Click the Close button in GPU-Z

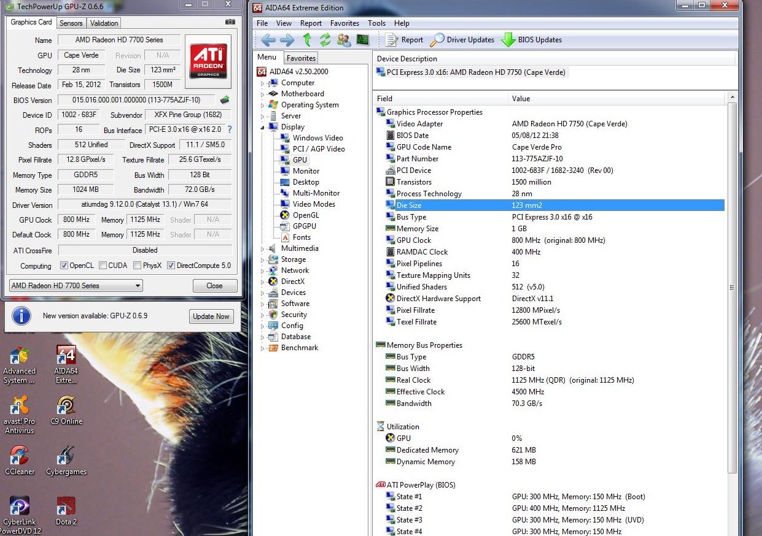pos(214,286)
